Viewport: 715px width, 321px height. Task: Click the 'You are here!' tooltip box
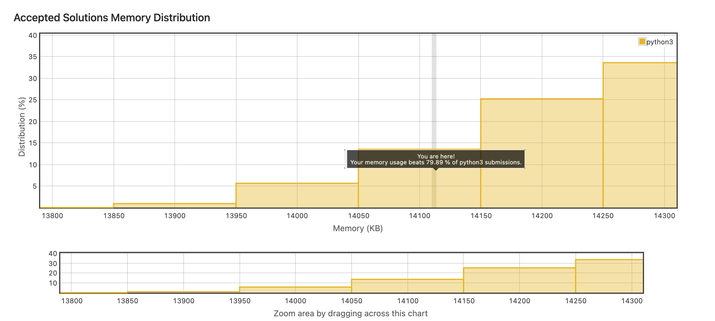(x=436, y=159)
